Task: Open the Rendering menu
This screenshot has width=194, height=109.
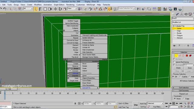Action: (70, 5)
